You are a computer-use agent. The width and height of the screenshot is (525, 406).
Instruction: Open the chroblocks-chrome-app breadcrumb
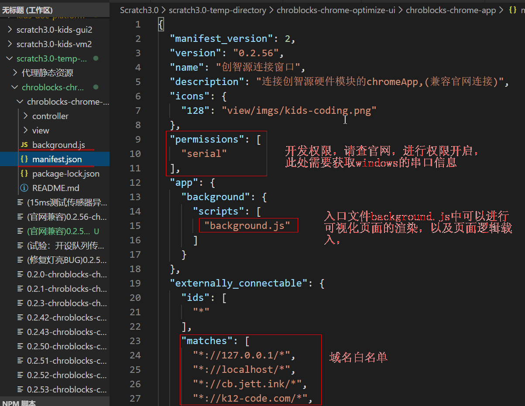click(451, 10)
